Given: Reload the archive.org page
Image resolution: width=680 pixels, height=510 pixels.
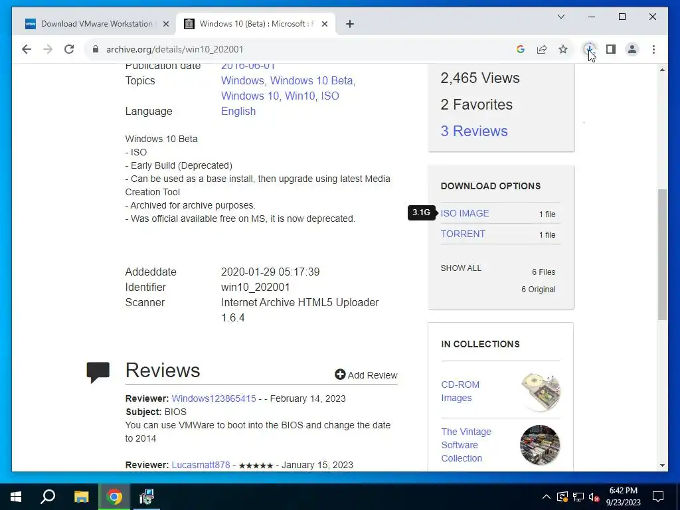Looking at the screenshot, I should click(x=69, y=49).
